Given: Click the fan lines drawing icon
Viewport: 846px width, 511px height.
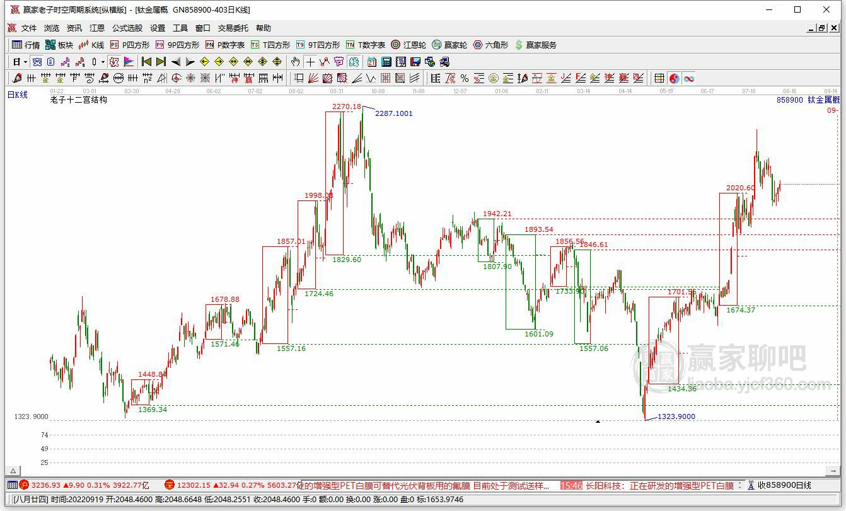Looking at the screenshot, I should (x=313, y=78).
